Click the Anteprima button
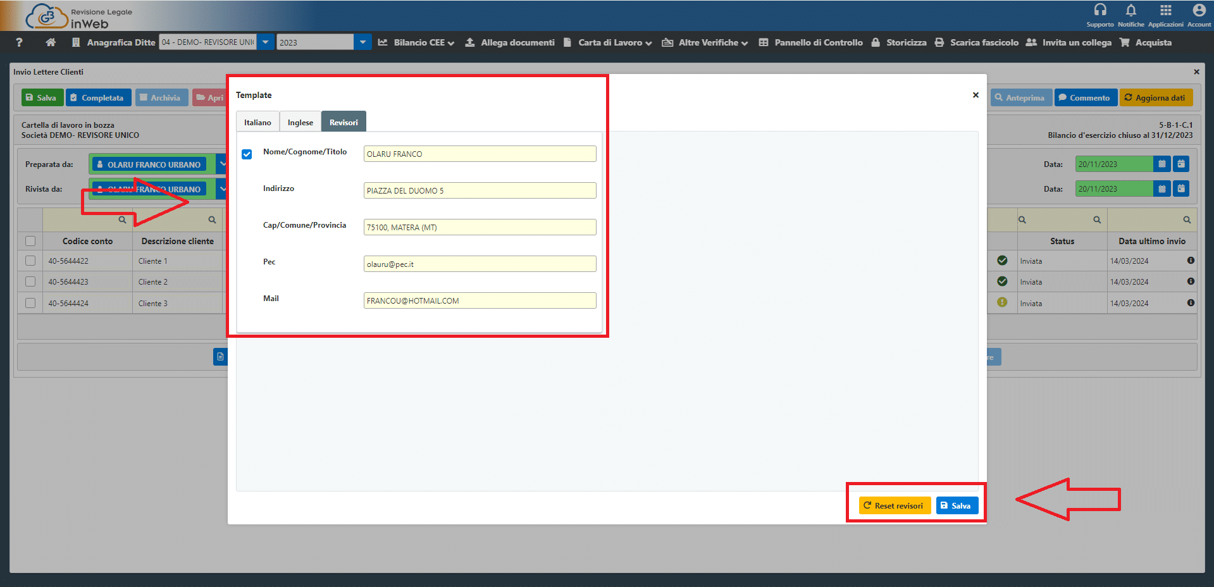This screenshot has height=587, width=1214. 1020,97
